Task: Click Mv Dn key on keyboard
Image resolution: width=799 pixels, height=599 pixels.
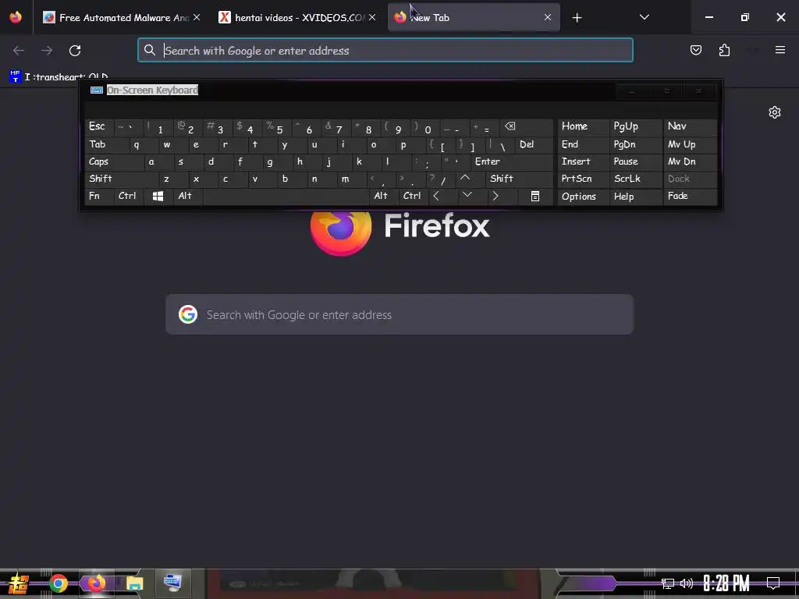Action: tap(690, 162)
